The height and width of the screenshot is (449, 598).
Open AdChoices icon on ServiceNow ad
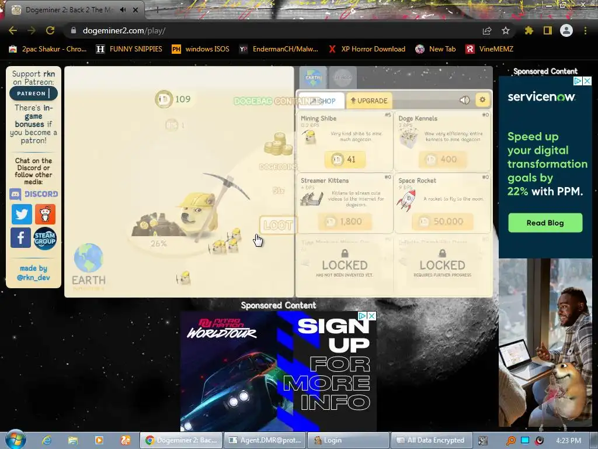[x=578, y=81]
